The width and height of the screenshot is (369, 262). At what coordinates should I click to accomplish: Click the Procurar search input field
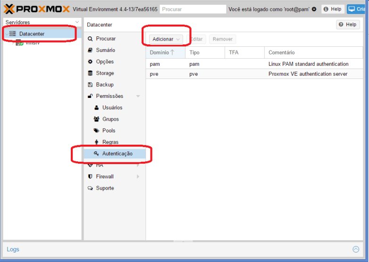193,9
